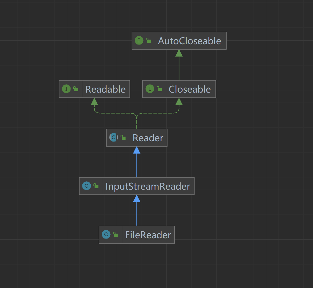Click the interface icon on Closeable node

(150, 89)
